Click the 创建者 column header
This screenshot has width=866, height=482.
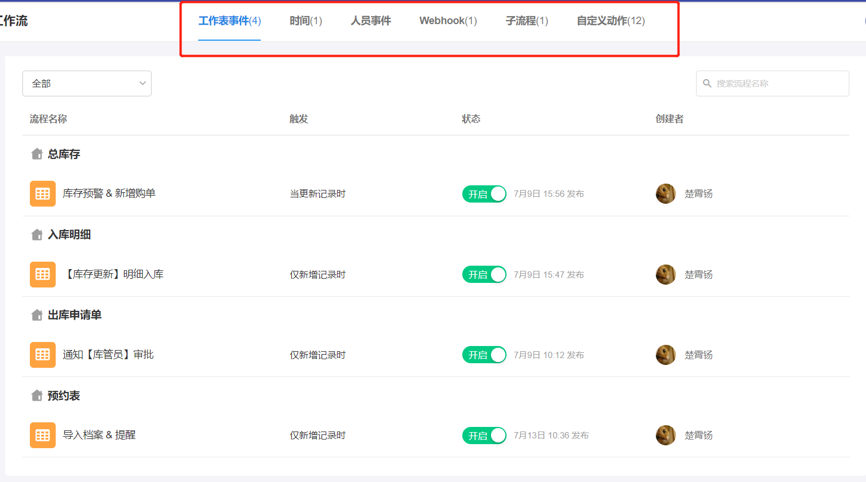[x=670, y=119]
